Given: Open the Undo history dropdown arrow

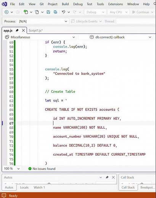Looking at the screenshot, I should coord(69,12).
